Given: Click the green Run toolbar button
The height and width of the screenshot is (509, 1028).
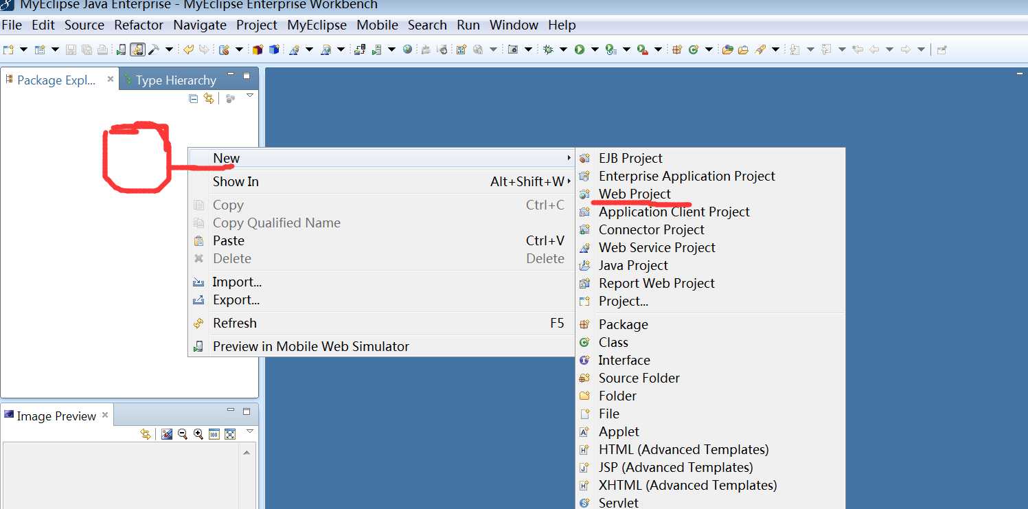Looking at the screenshot, I should click(x=580, y=49).
